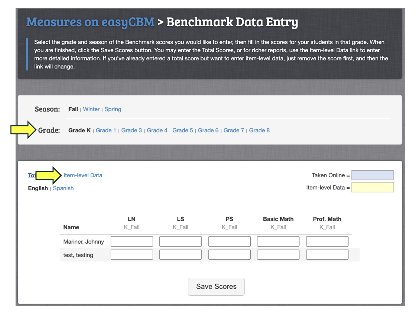Viewport: 418px width, 314px height.
Task: Choose Grade 8
Action: [259, 130]
